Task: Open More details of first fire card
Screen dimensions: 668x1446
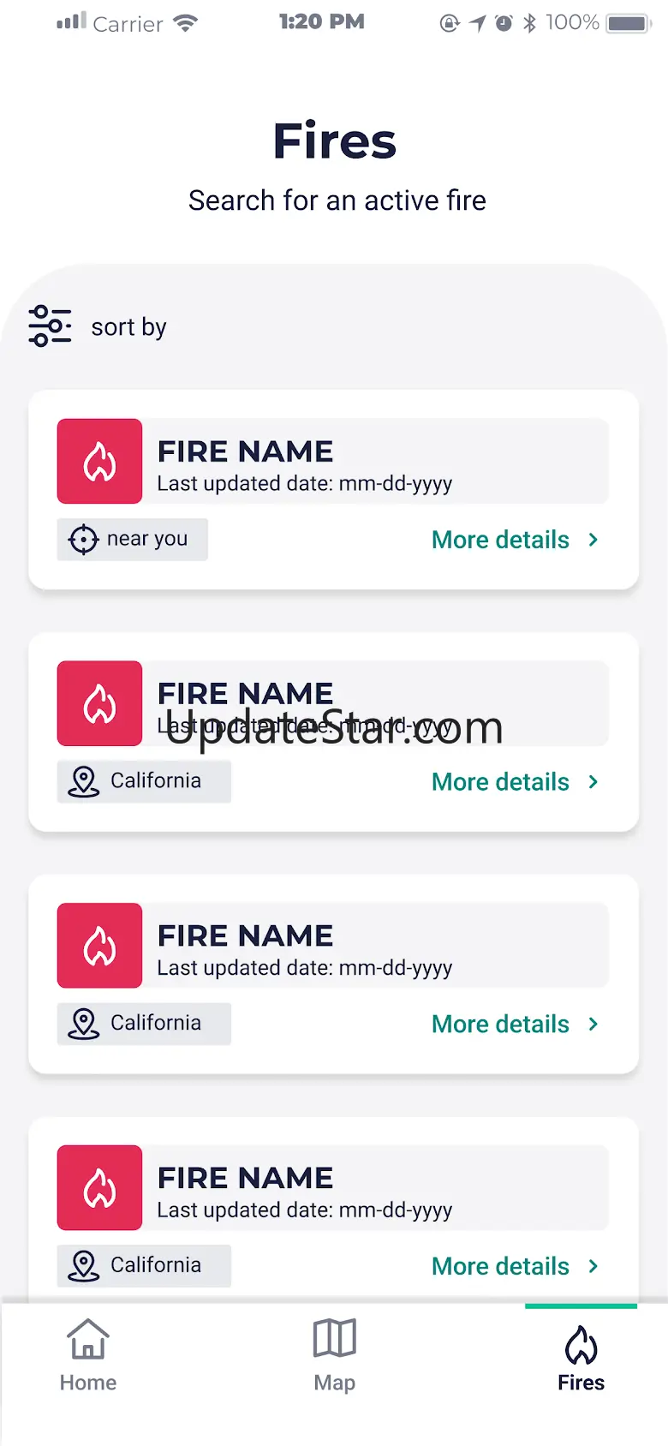Action: (500, 540)
